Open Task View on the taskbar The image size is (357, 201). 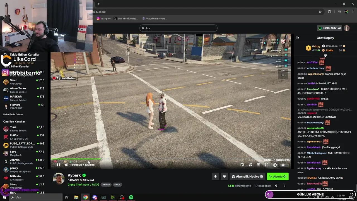(x=67, y=197)
